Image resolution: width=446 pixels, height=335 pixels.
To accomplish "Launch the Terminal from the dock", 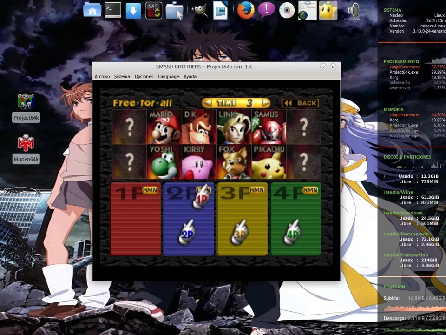I will point(112,10).
